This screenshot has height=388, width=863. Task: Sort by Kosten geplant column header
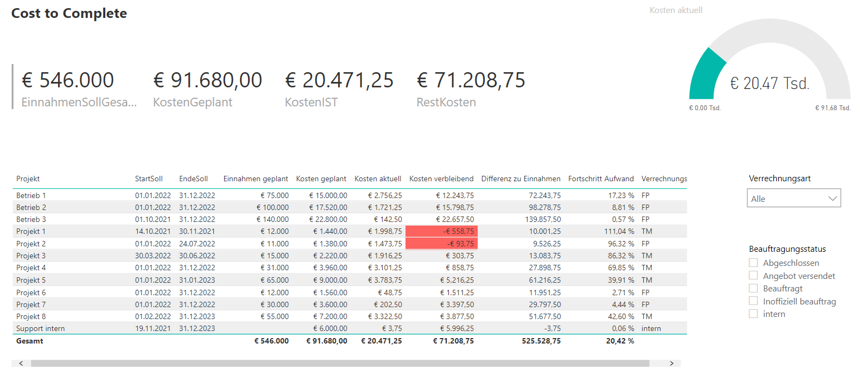point(321,179)
